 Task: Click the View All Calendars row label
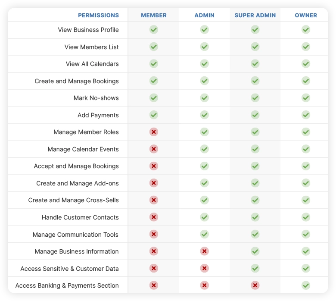[x=92, y=64]
